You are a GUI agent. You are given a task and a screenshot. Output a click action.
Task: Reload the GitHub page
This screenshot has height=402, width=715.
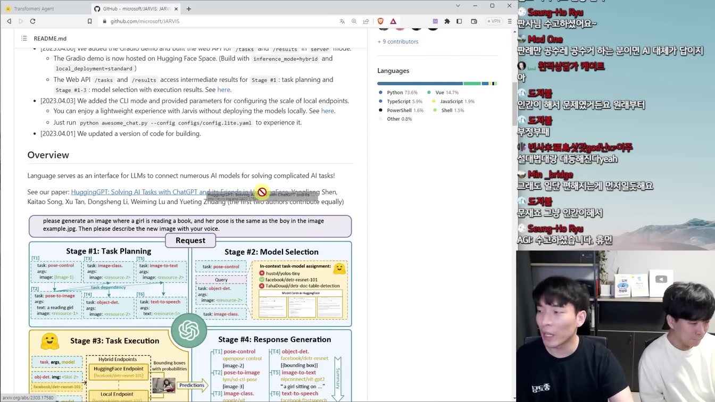point(32,21)
